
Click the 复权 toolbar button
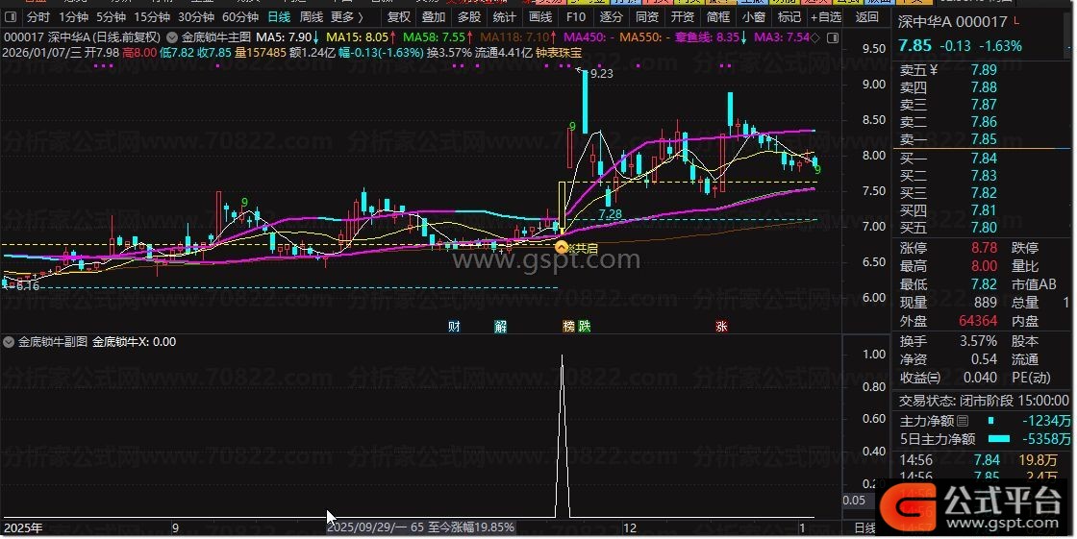click(398, 17)
